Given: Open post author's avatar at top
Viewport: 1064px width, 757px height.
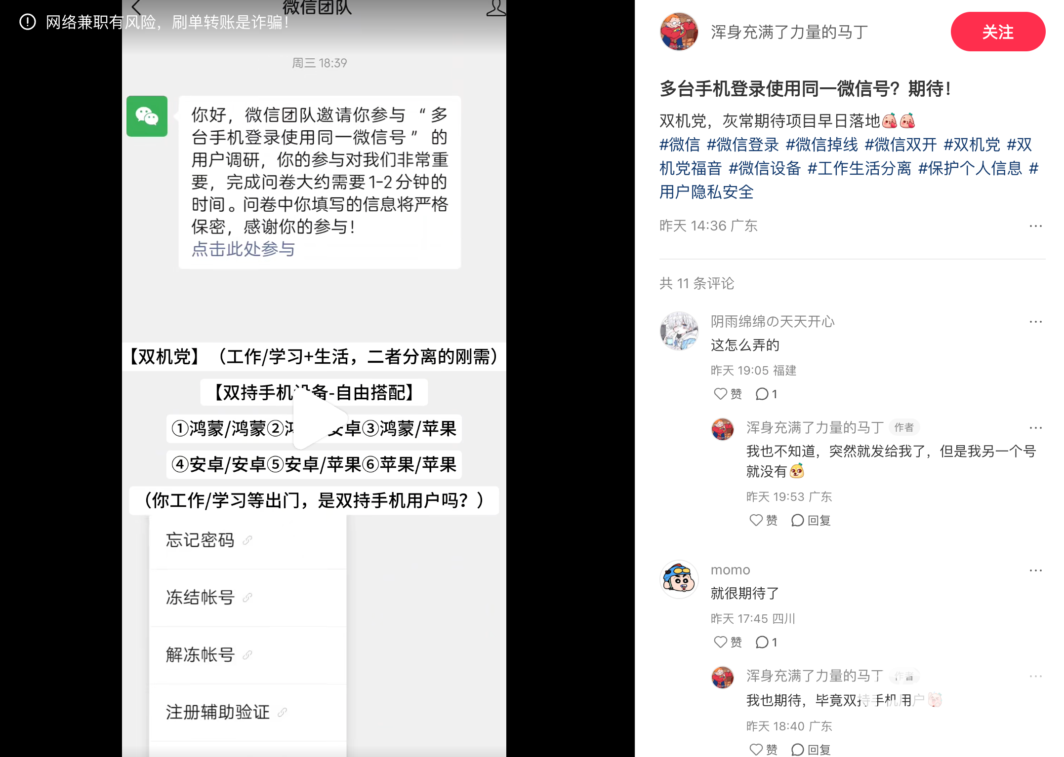Looking at the screenshot, I should click(679, 32).
